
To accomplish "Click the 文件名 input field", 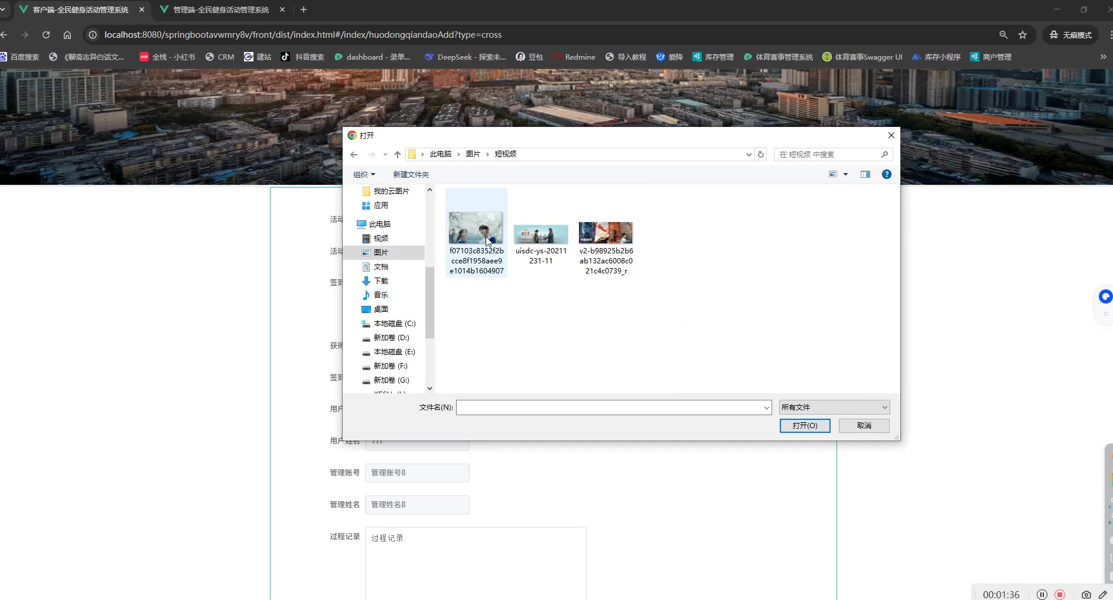I will click(608, 407).
